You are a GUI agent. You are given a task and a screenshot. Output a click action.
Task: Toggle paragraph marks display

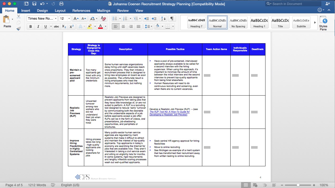pyautogui.click(x=172, y=19)
